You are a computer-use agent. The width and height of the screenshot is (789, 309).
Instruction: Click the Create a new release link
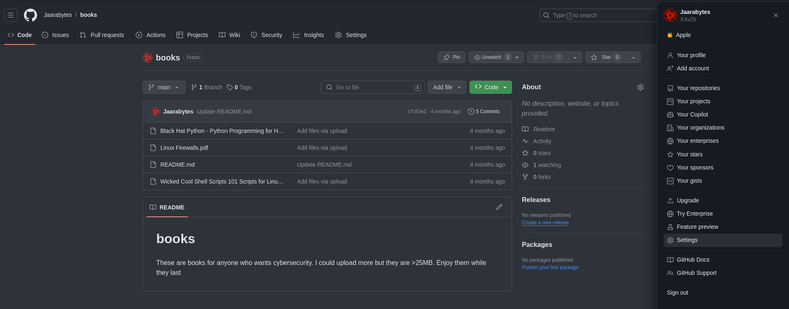pos(545,223)
